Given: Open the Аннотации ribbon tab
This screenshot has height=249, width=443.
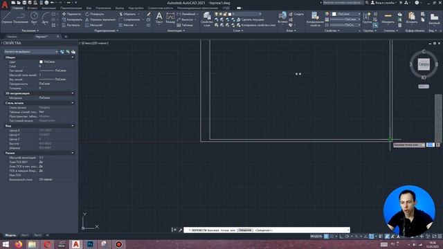Looking at the screenshot, I should point(49,8).
